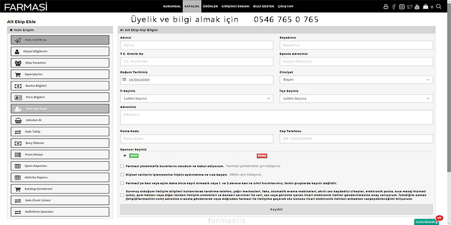Open the Cinsiyet dropdown showing Bayan
Viewport: 451px width, 225px height.
click(356, 80)
